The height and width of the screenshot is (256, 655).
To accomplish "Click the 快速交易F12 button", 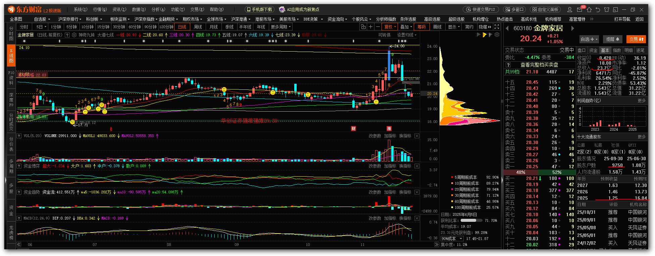I will coord(481,10).
